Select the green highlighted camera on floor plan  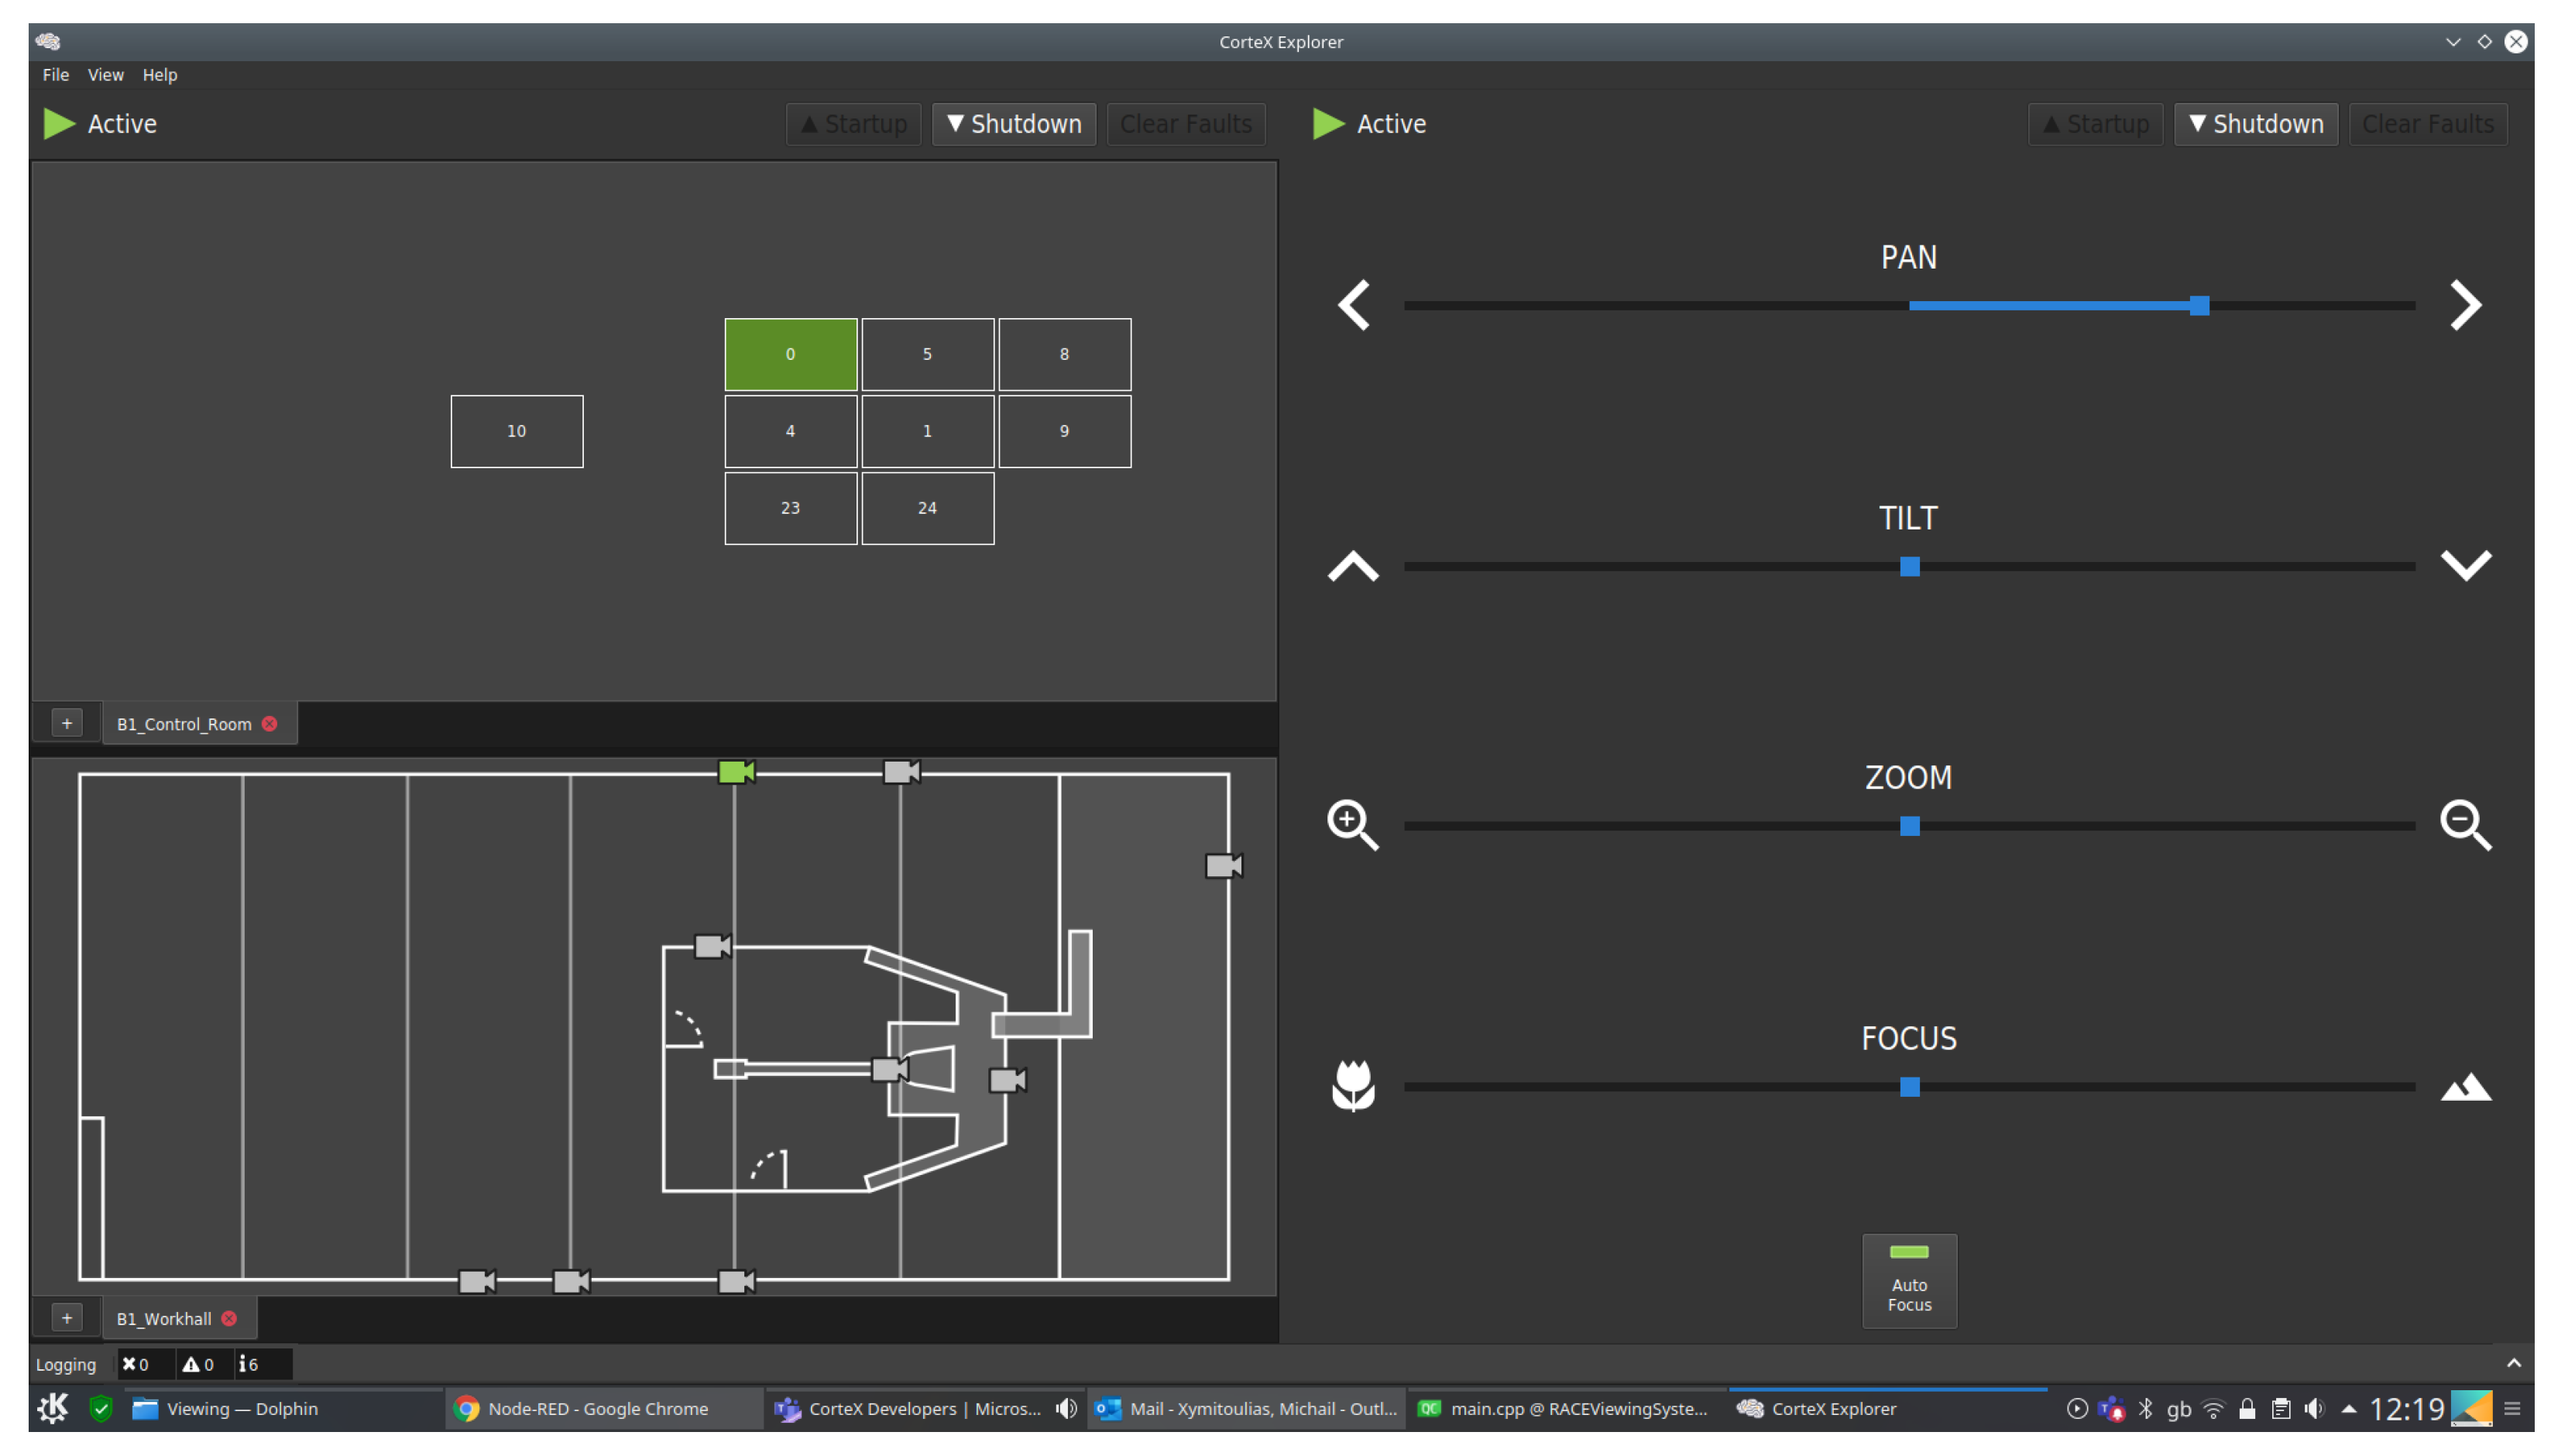coord(736,772)
